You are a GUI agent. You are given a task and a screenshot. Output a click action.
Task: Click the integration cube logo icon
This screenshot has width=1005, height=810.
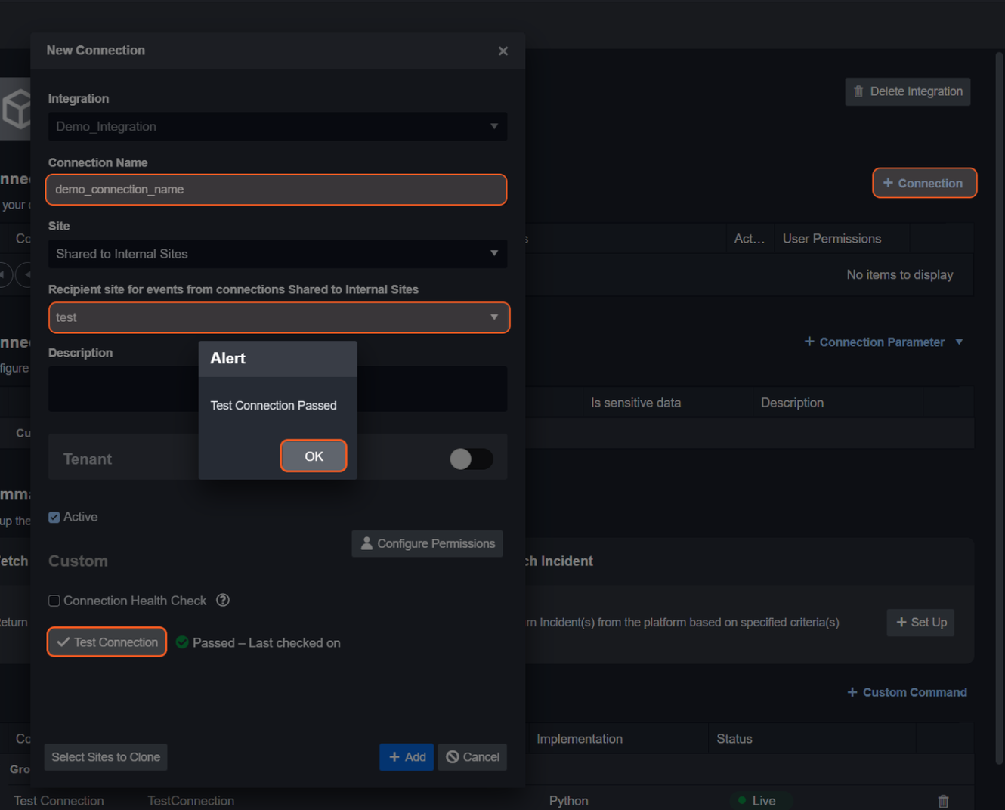click(17, 109)
